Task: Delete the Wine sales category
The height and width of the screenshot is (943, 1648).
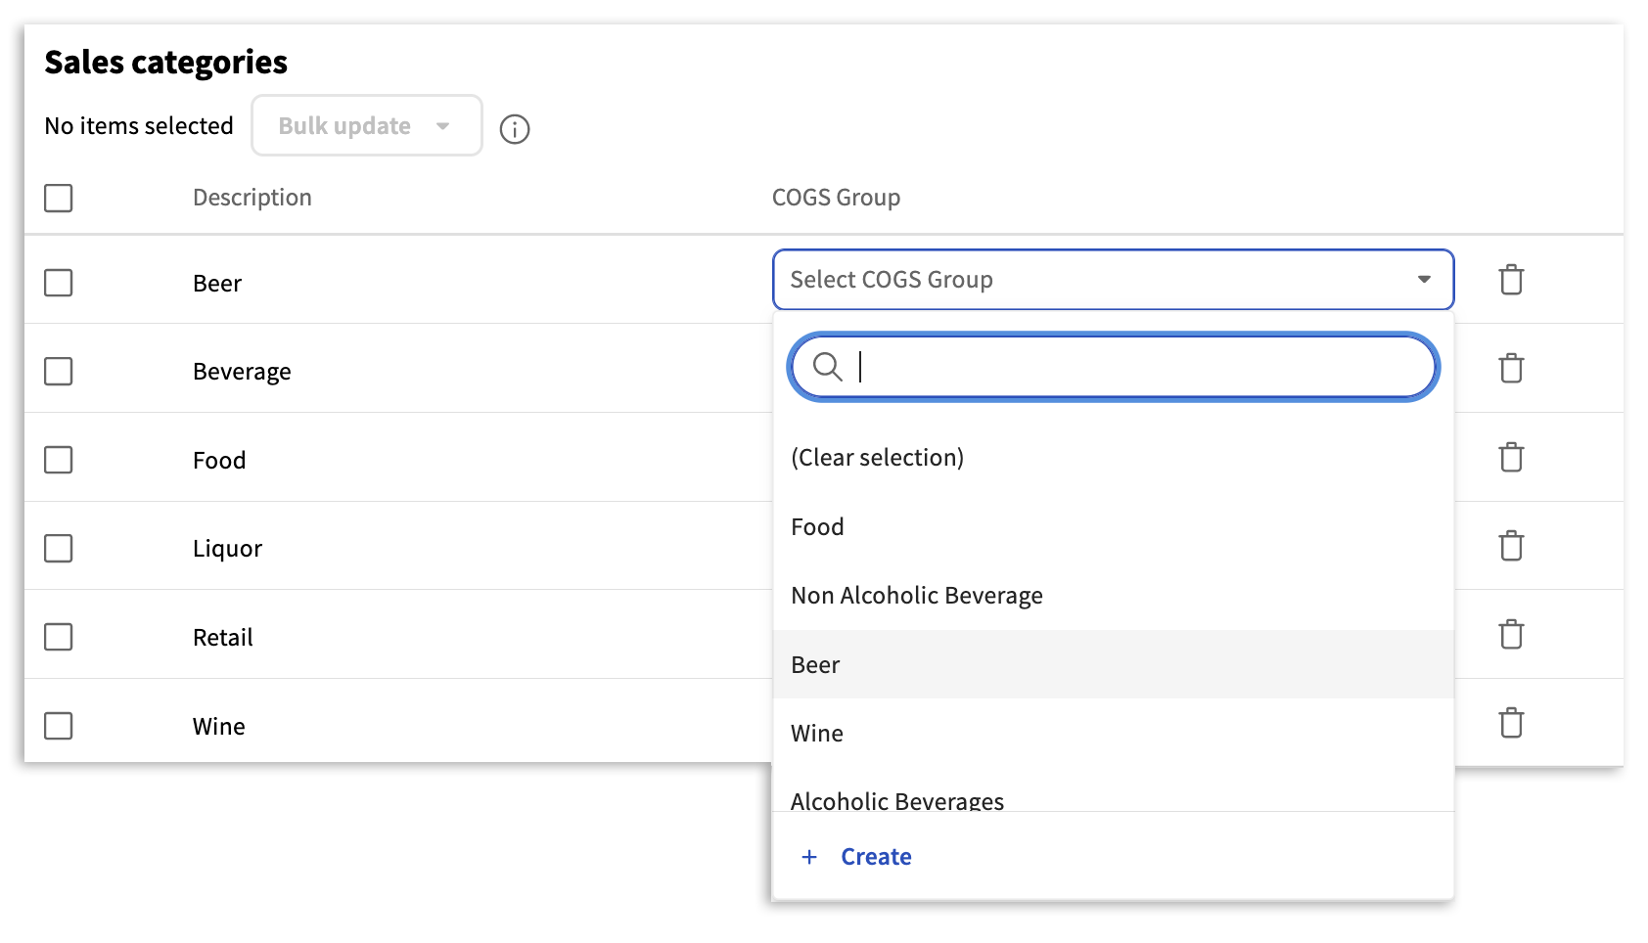Action: pyautogui.click(x=1511, y=724)
